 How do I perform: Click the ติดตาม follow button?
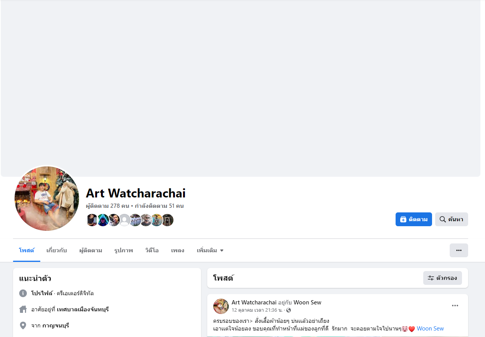414,219
